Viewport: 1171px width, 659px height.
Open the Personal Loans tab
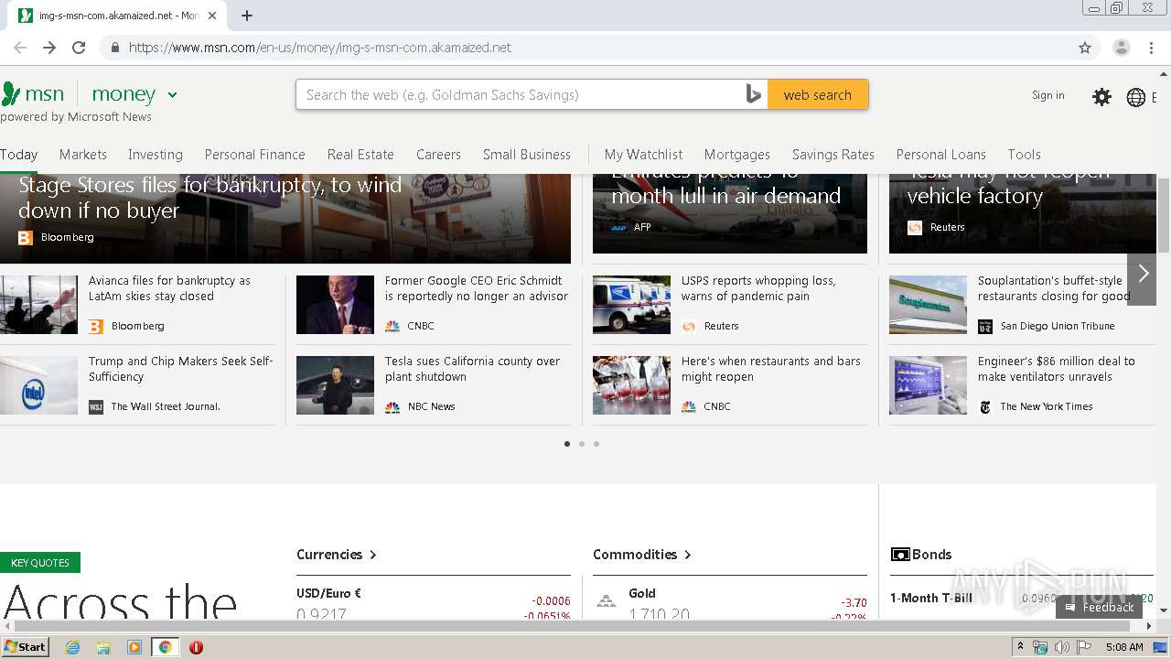[941, 155]
